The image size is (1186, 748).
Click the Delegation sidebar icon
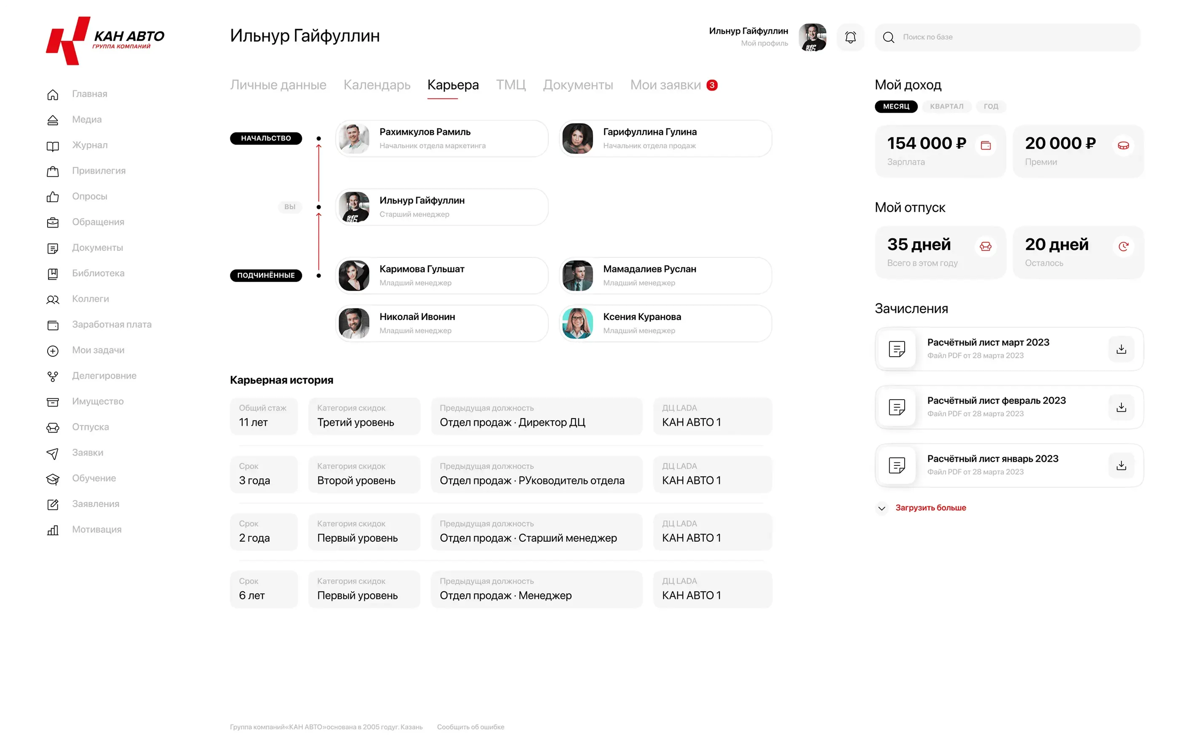click(x=53, y=376)
